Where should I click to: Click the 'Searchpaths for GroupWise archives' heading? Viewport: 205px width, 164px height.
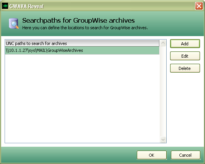tap(79, 20)
